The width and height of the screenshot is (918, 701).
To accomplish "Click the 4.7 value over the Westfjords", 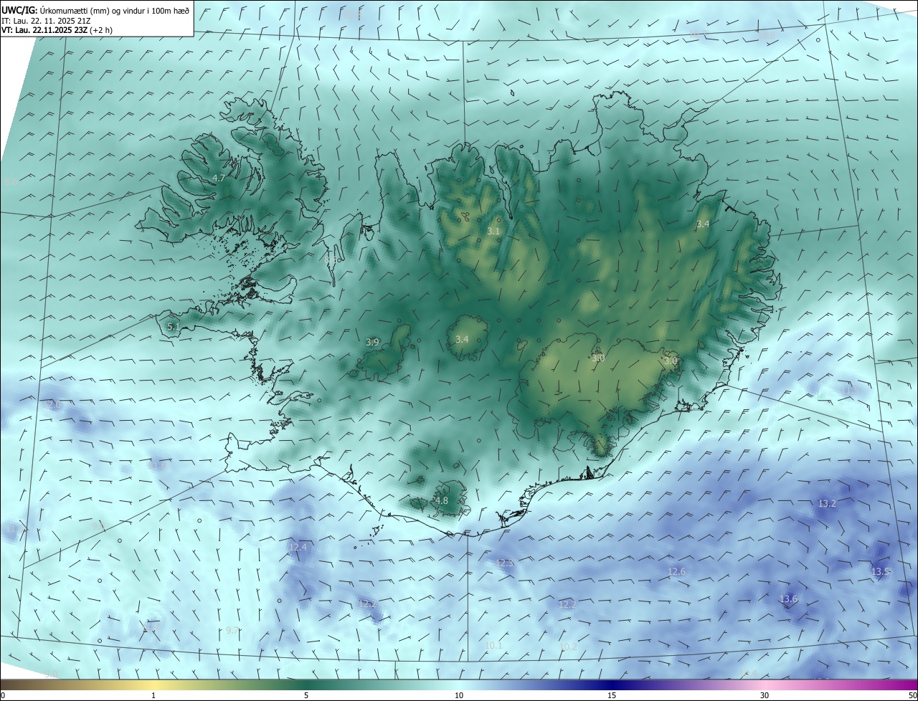I will pyautogui.click(x=219, y=178).
